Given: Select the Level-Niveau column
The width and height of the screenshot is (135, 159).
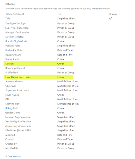Looking at the screenshot, I should pos(12,95).
